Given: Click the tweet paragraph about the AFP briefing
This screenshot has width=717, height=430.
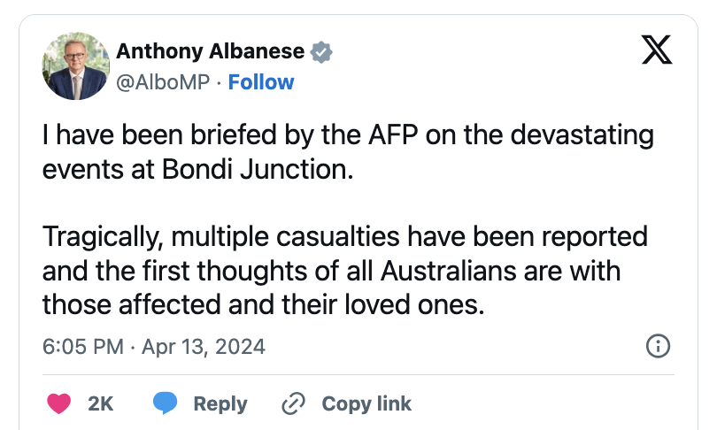Looking at the screenshot, I should [x=348, y=151].
